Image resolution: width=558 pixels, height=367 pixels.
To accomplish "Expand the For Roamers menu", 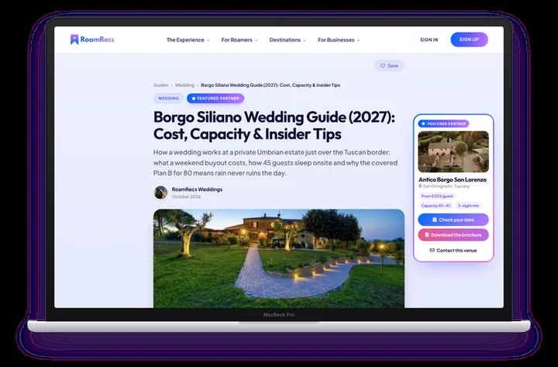I will [239, 40].
